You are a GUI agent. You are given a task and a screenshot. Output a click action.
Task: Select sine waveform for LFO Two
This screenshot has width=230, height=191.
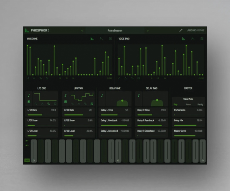pos(73,104)
